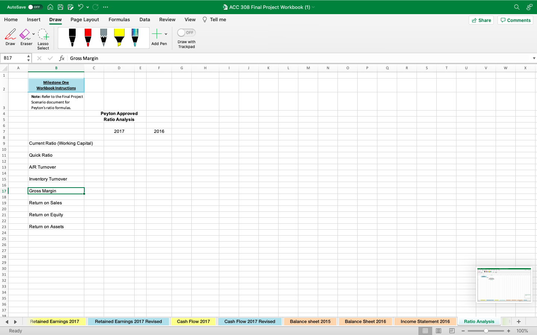Open the Undo history dropdown arrow

(88, 7)
